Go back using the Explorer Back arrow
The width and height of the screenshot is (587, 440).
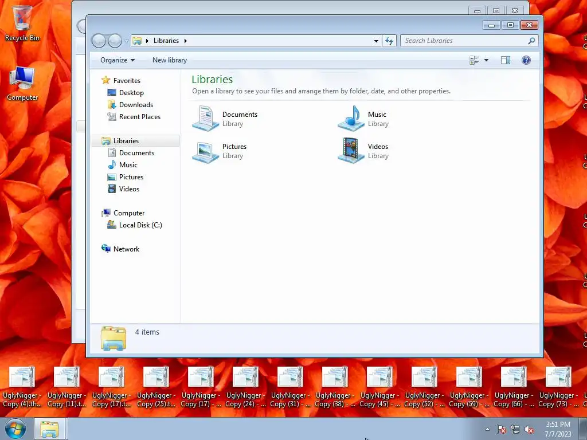(99, 41)
